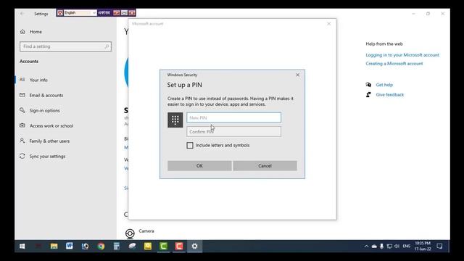
Task: Open Family & other users page
Action: click(x=49, y=141)
